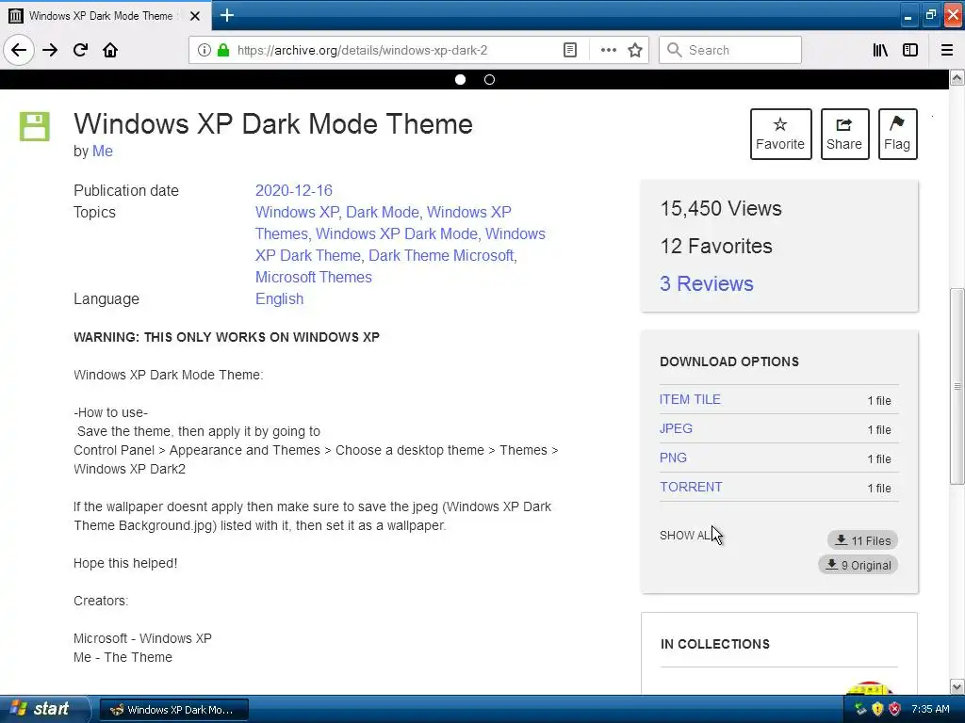This screenshot has width=965, height=723.
Task: Jump to the 3 Reviews link
Action: coord(707,283)
